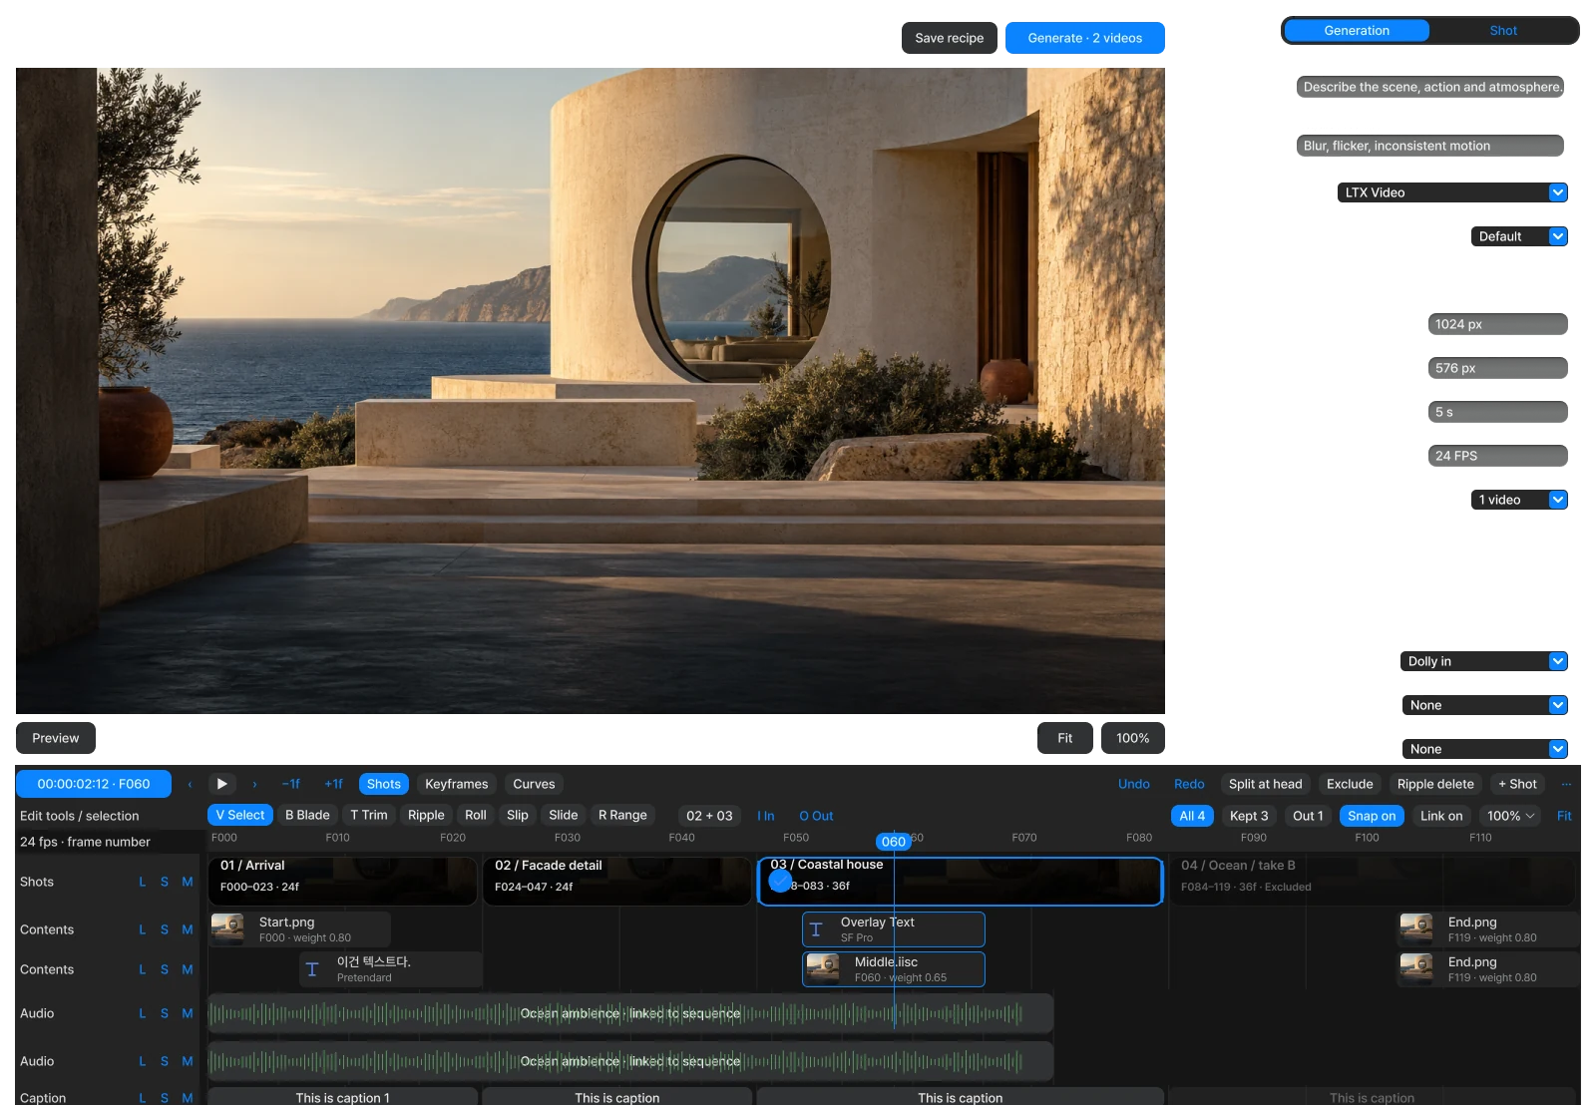Click the scene description prompt field
Image resolution: width=1596 pixels, height=1105 pixels.
click(1430, 87)
